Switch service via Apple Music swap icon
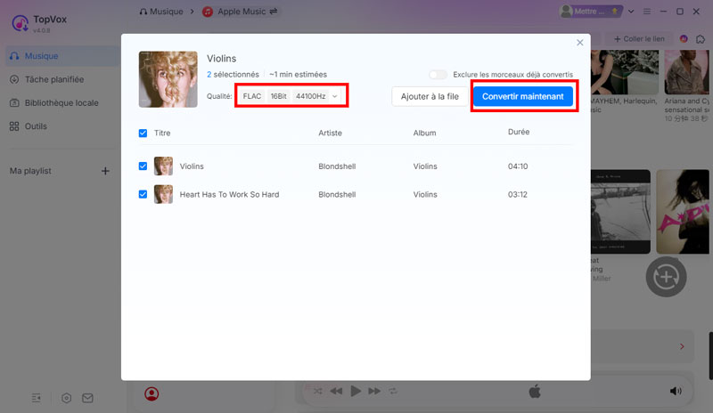 (274, 12)
